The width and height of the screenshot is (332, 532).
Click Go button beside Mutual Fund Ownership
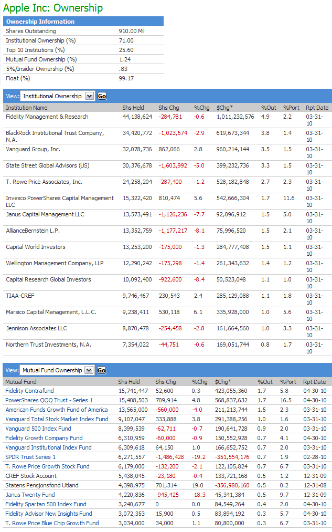[102, 370]
